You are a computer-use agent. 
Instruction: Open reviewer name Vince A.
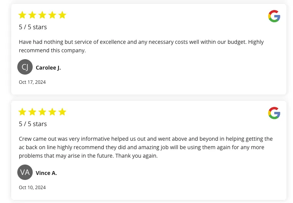pos(46,173)
